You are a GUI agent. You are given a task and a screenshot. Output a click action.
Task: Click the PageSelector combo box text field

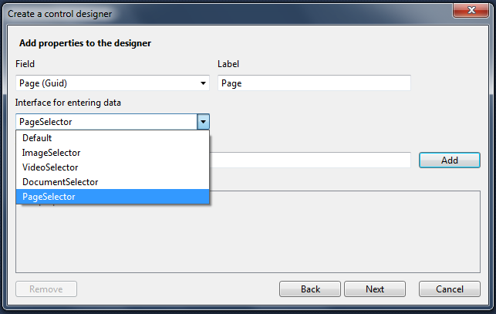106,122
